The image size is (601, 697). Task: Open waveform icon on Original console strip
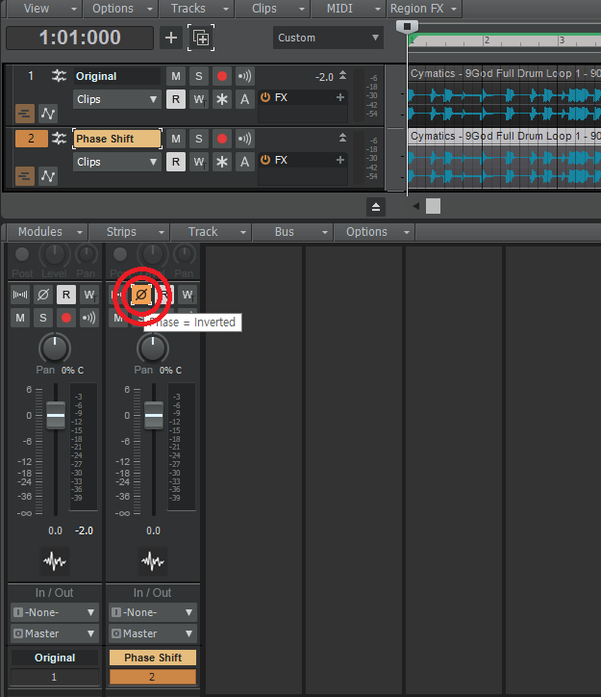click(x=55, y=561)
